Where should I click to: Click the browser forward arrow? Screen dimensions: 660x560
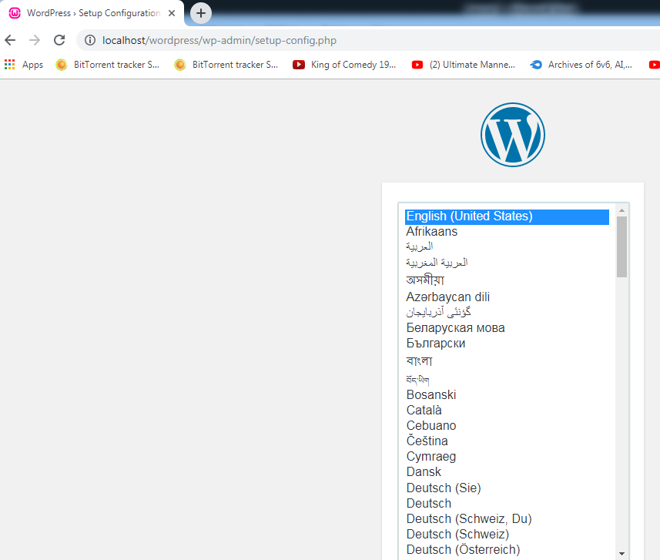[35, 40]
